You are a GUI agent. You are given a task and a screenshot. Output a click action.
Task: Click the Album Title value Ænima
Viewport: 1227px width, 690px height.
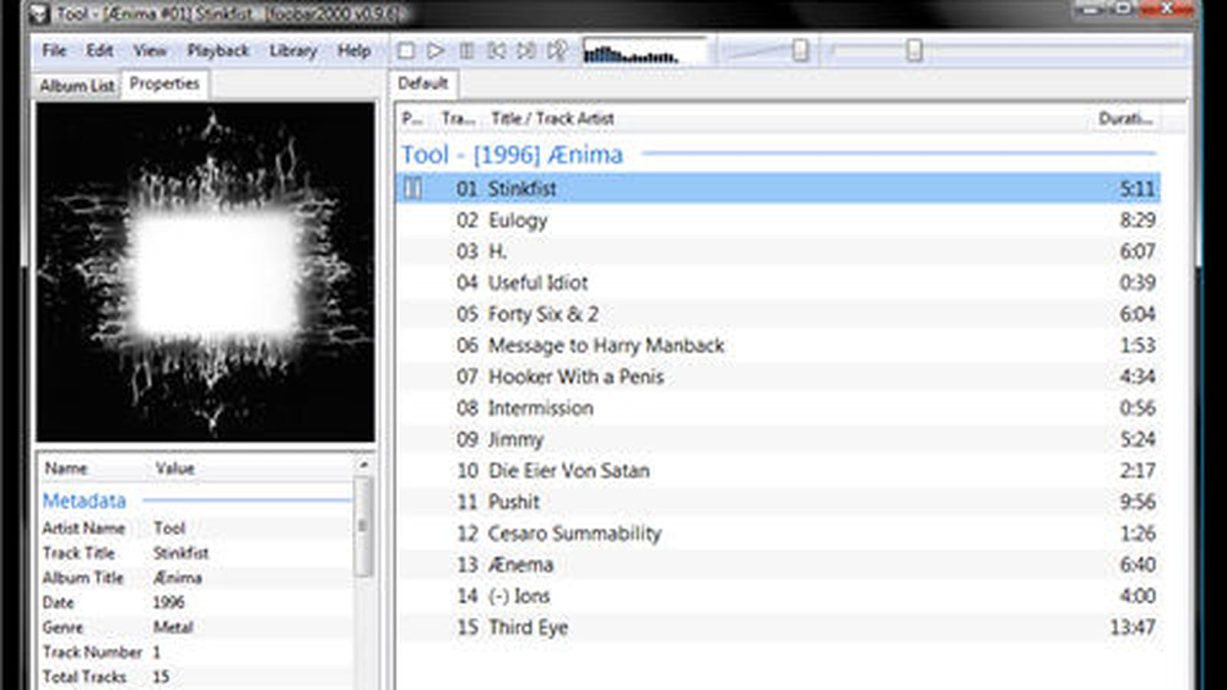pyautogui.click(x=178, y=577)
